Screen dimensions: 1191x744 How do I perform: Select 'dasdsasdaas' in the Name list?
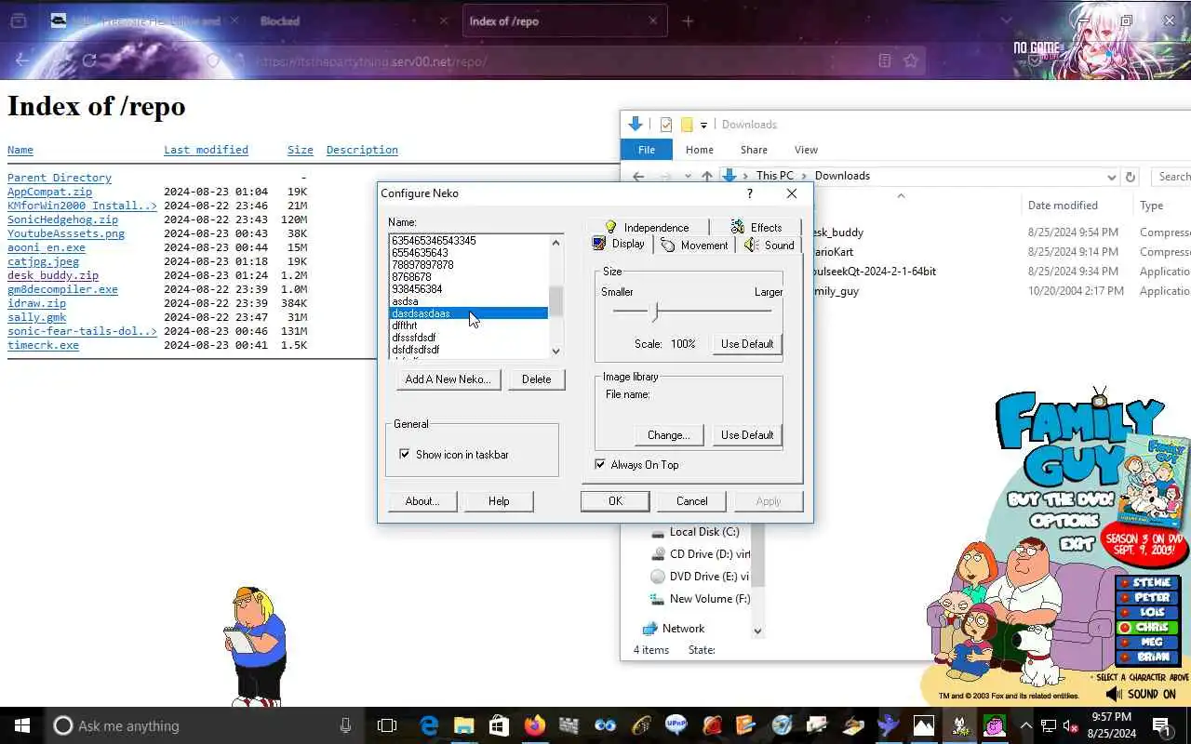[x=468, y=313]
